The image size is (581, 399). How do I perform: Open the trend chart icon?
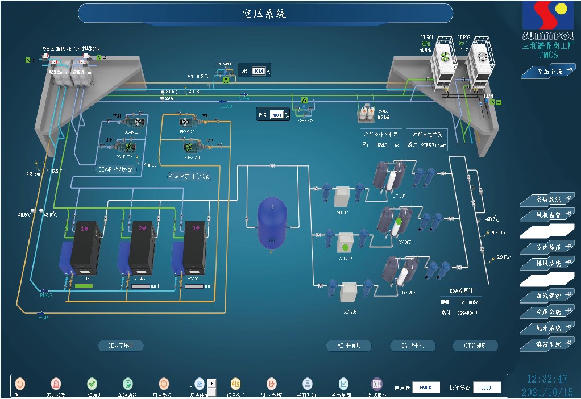click(343, 384)
